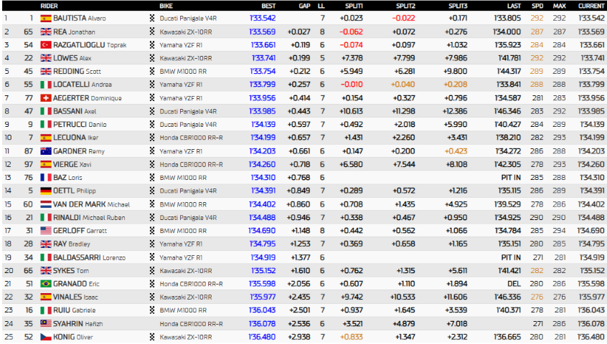Click the CURRENT column header
This screenshot has height=344, width=607.
591,6
